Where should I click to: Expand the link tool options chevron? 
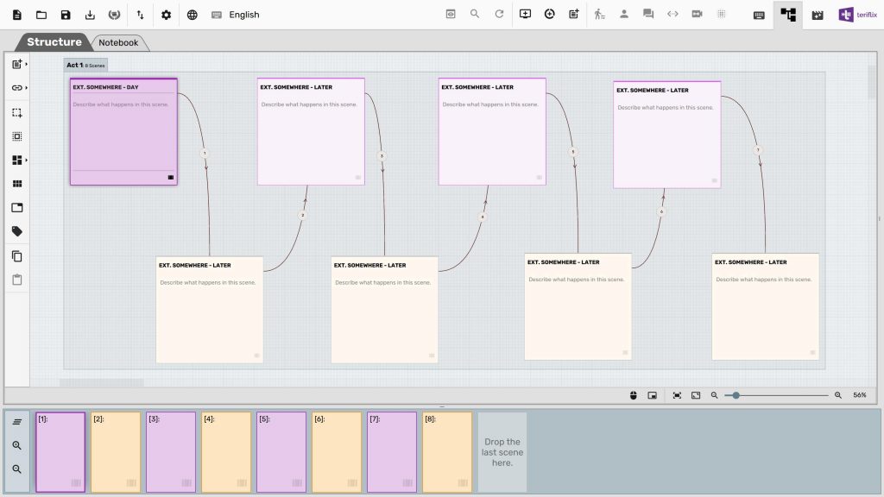(x=25, y=87)
